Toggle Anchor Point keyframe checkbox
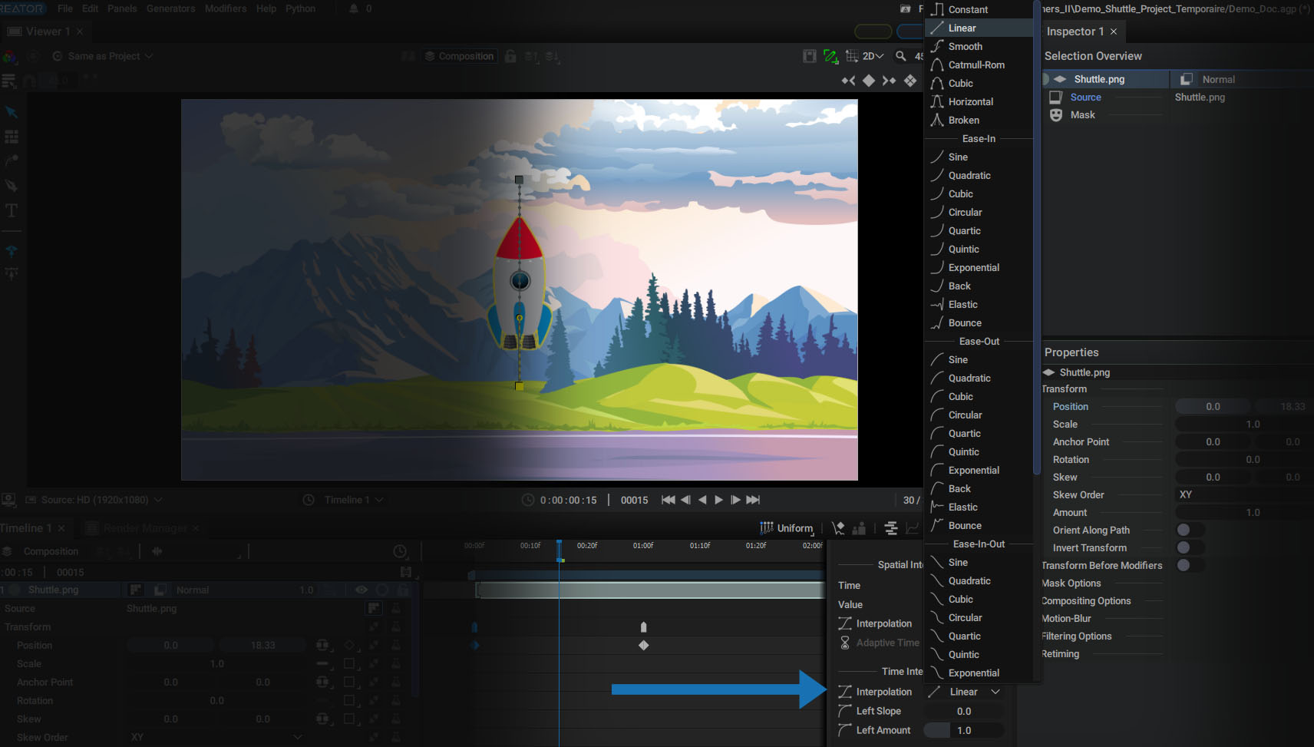 [349, 682]
